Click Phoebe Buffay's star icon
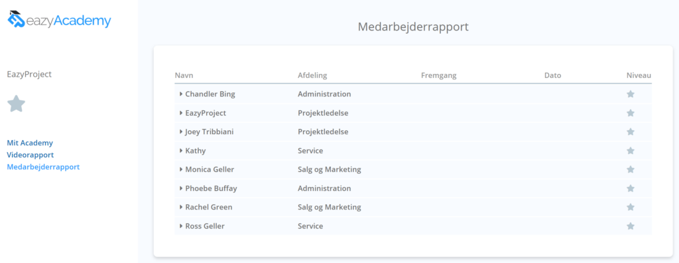Image resolution: width=679 pixels, height=263 pixels. pyautogui.click(x=631, y=188)
